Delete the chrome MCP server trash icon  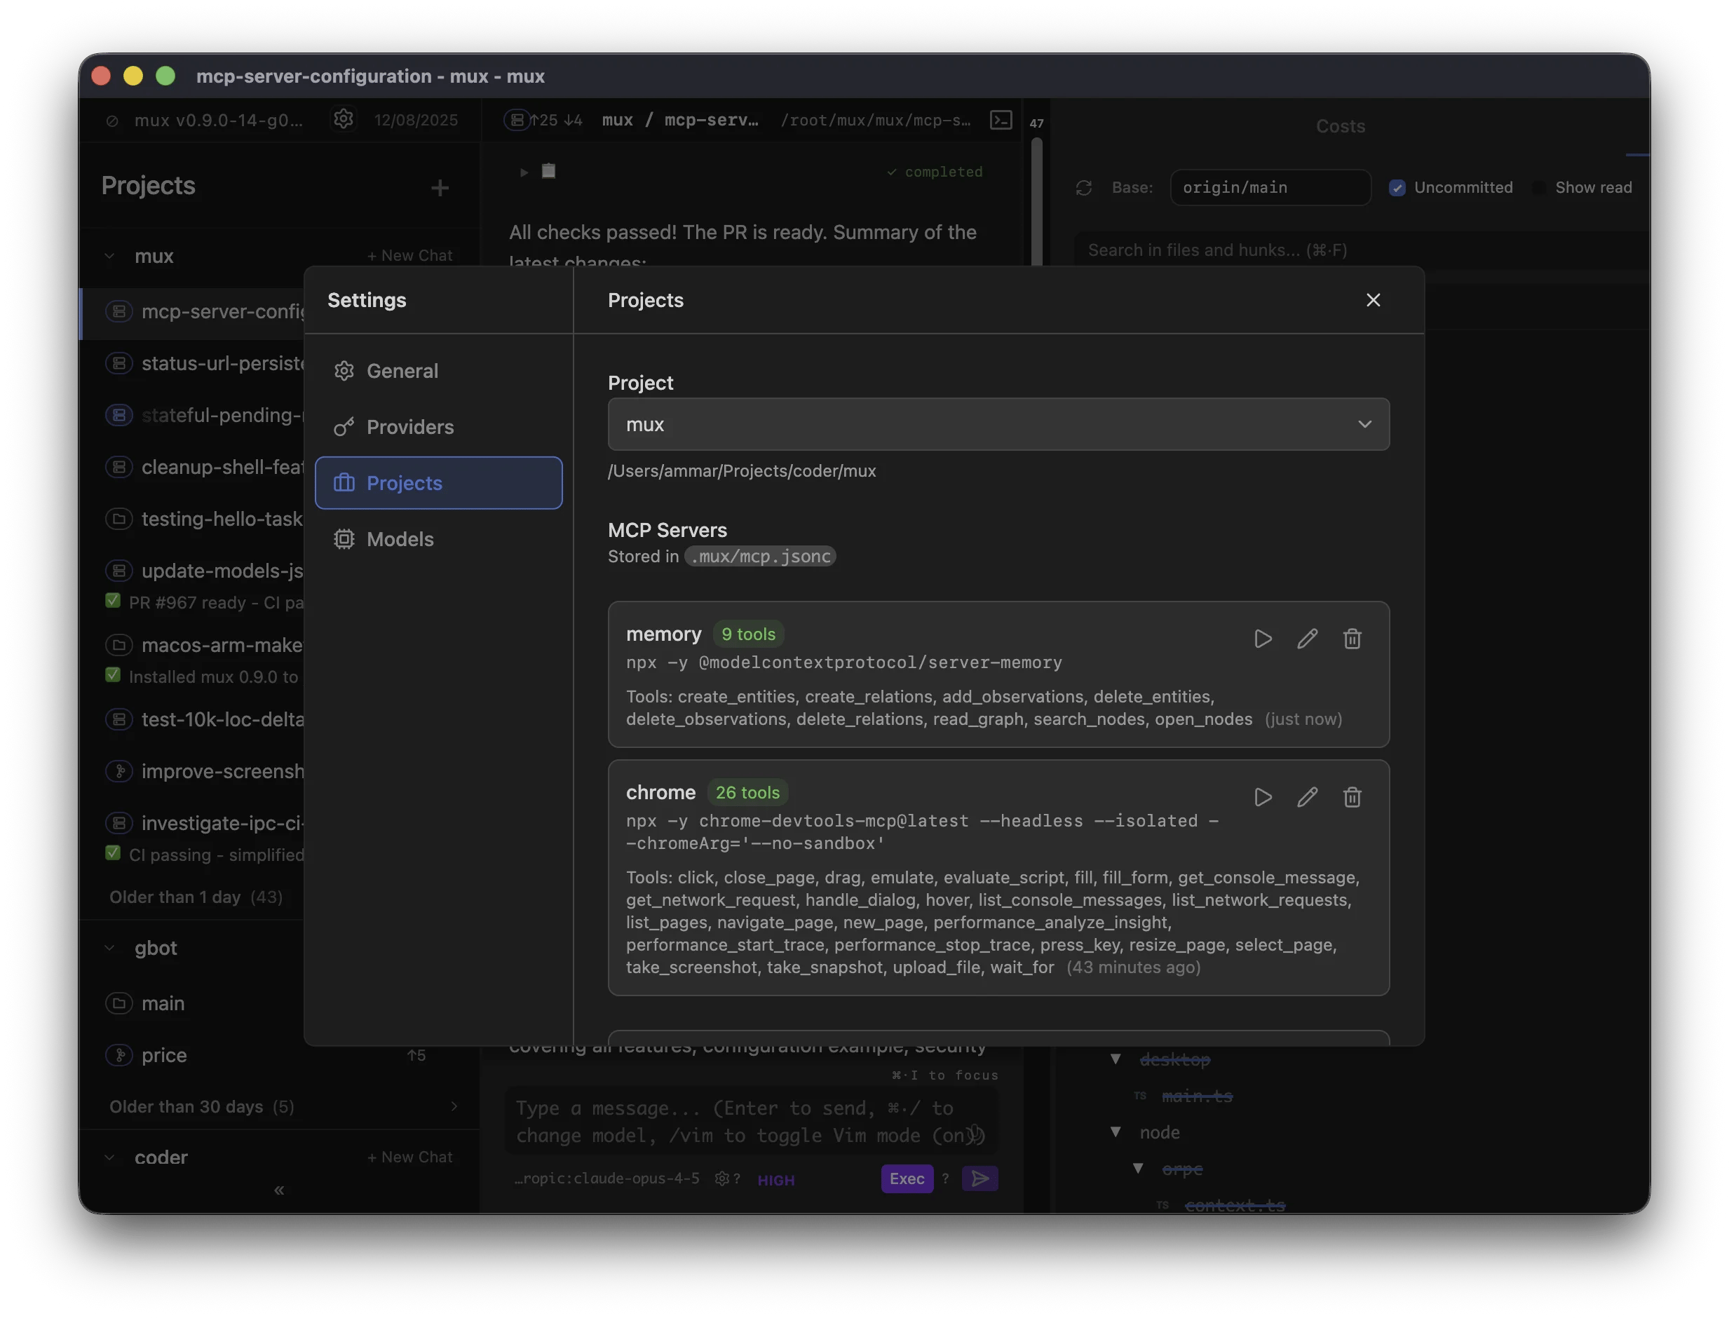(x=1352, y=797)
